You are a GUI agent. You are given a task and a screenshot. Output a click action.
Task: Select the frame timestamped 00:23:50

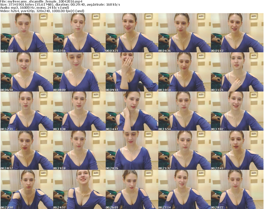(x=27, y=189)
